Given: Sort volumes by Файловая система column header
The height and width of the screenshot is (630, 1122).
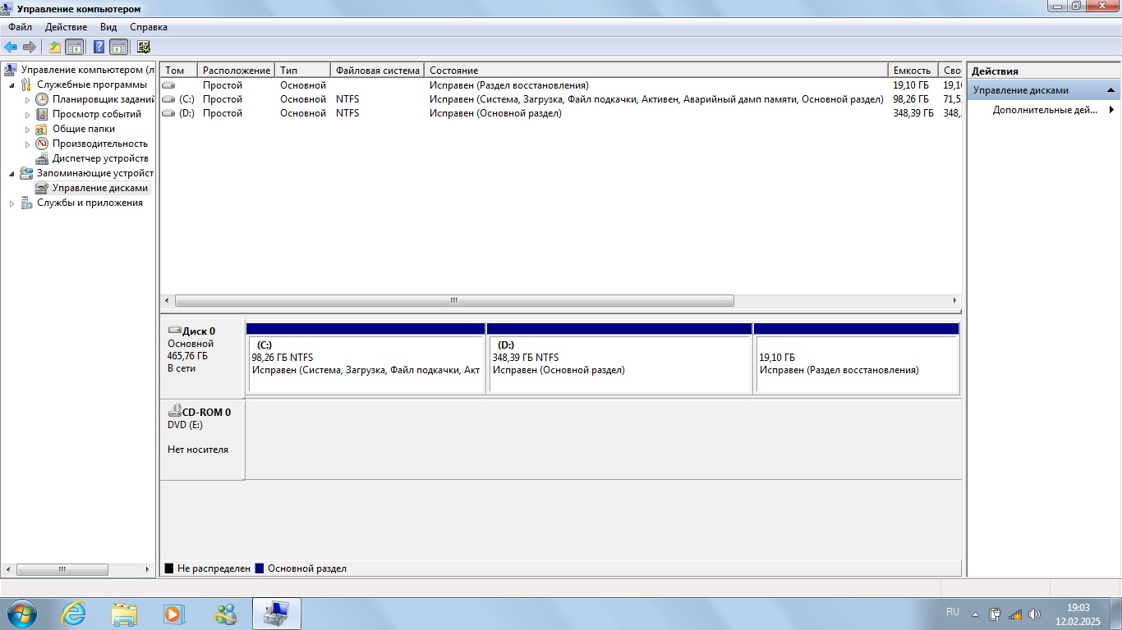Looking at the screenshot, I should pyautogui.click(x=378, y=71).
